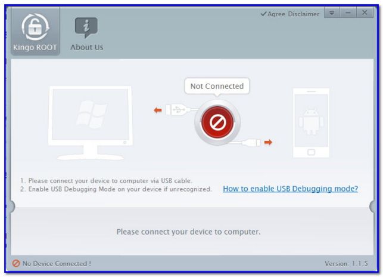Click the Android phone graphic
This screenshot has height=277, width=383.
311,123
